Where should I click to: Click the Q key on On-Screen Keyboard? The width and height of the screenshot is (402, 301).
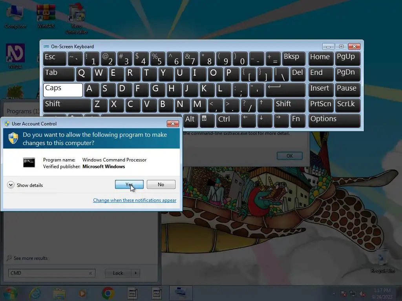[x=84, y=74]
